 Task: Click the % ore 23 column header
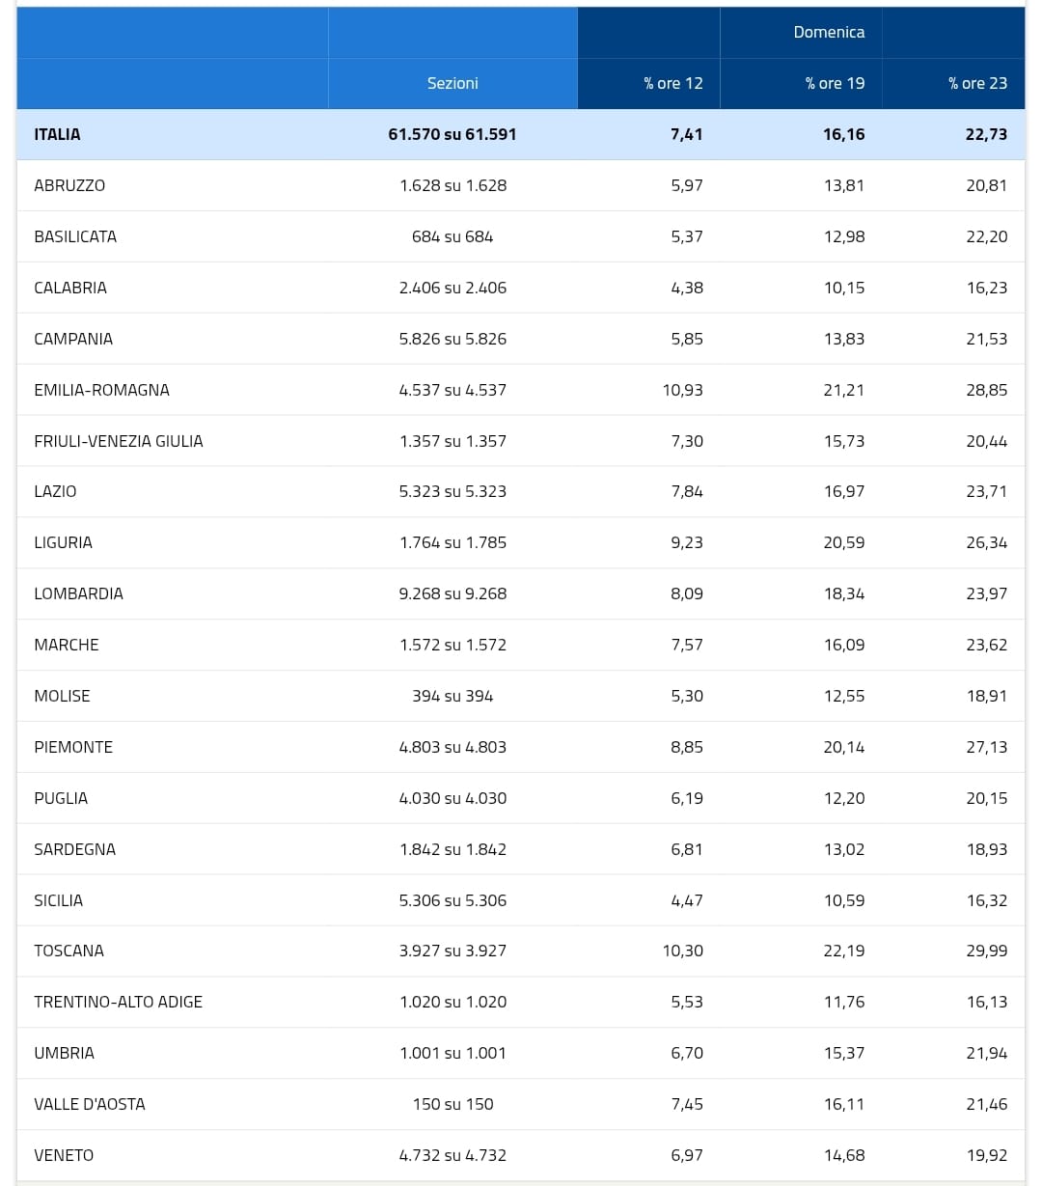tap(977, 83)
